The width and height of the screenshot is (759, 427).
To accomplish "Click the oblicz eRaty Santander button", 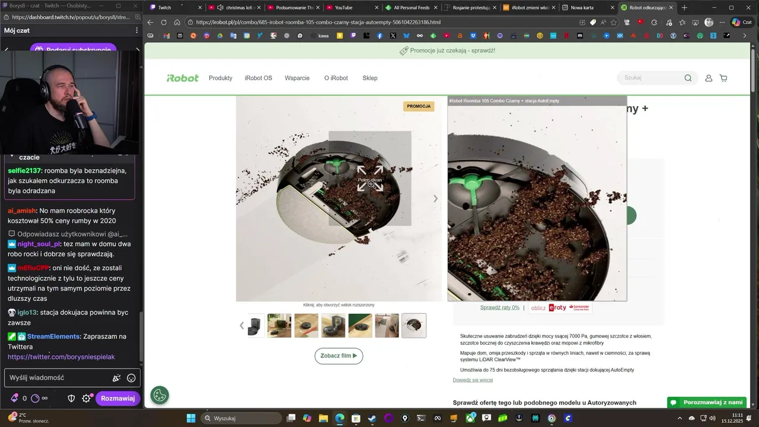I will tap(560, 308).
